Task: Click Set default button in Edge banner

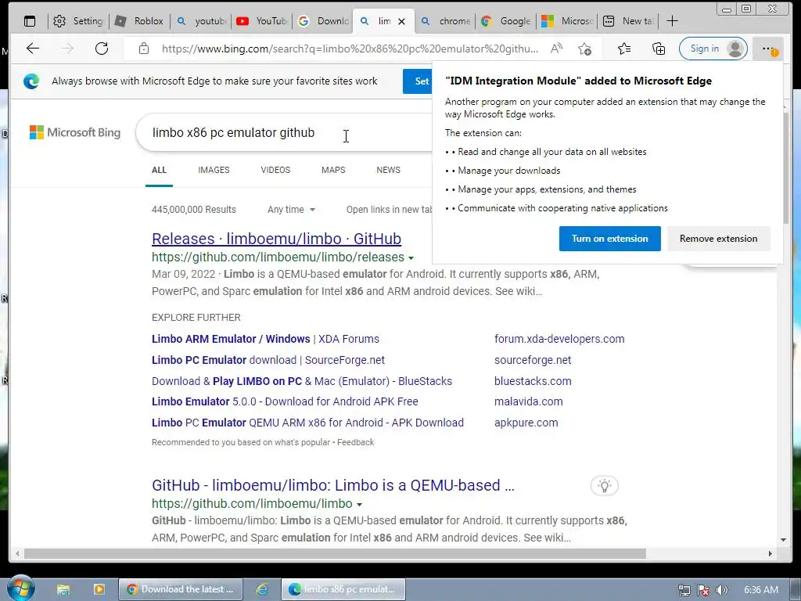Action: pyautogui.click(x=419, y=81)
